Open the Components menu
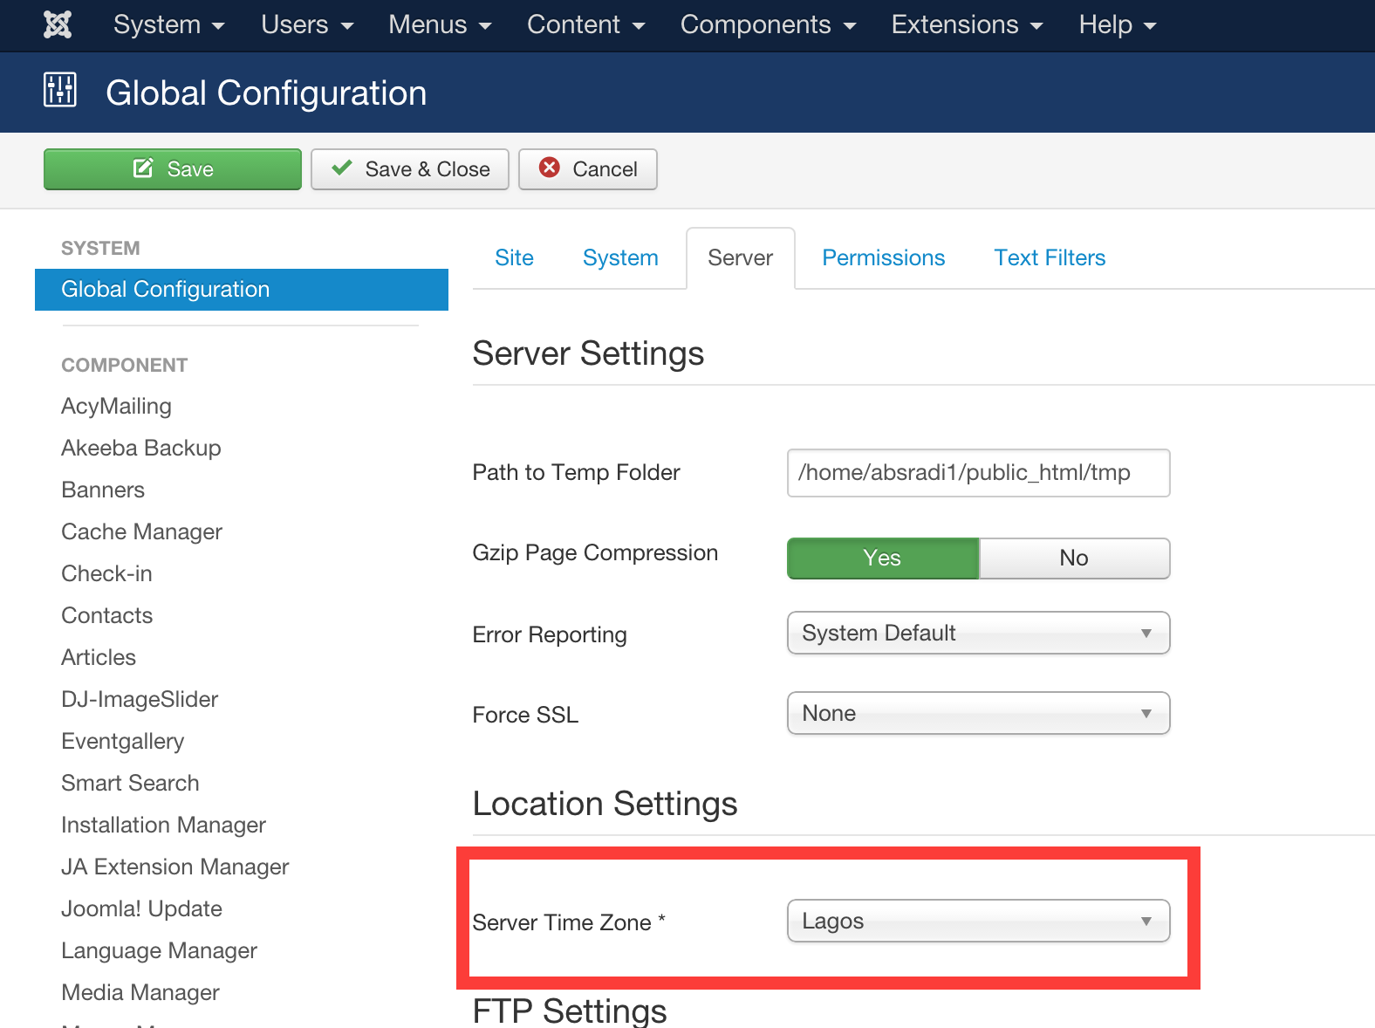Viewport: 1375px width, 1028px height. coord(768,24)
